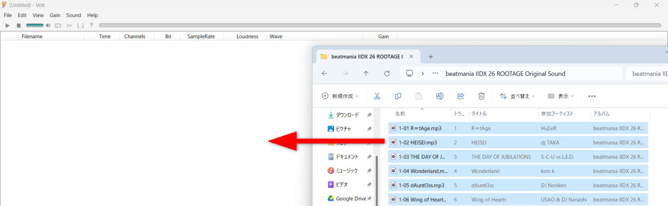Click the Cut scissors icon in Explorer
Viewport: 668px width, 206px height.
pos(377,96)
